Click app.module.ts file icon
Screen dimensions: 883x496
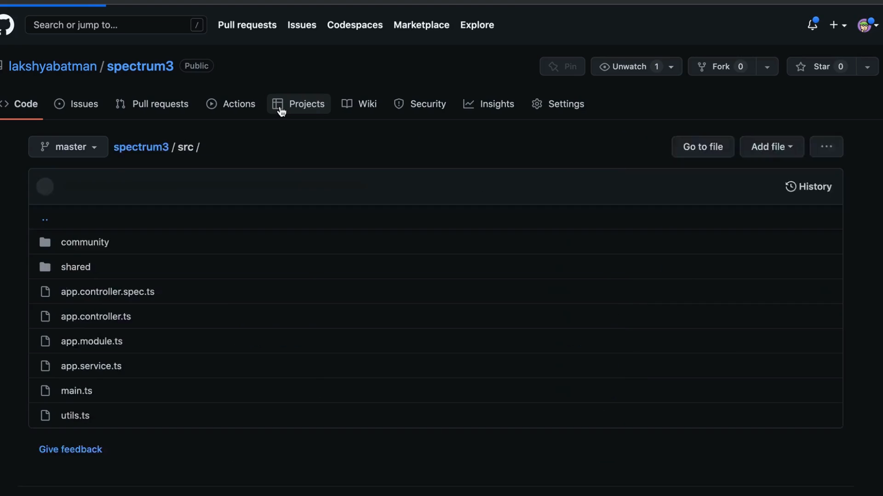click(45, 341)
